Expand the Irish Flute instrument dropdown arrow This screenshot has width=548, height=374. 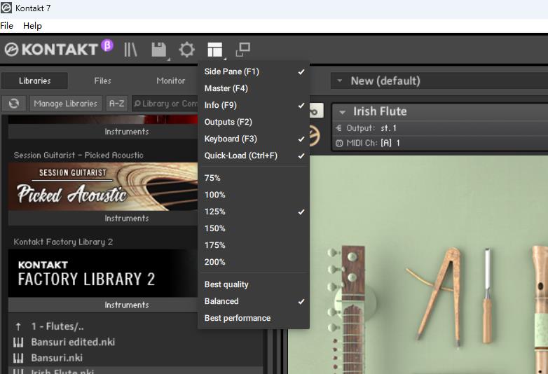(343, 111)
